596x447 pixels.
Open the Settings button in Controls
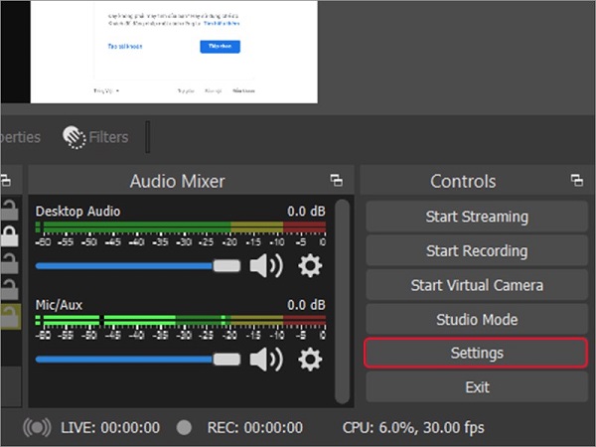coord(477,354)
